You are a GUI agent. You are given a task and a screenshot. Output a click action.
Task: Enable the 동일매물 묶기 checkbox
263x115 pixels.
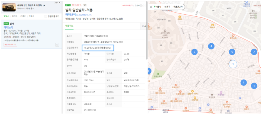[x=46, y=16]
